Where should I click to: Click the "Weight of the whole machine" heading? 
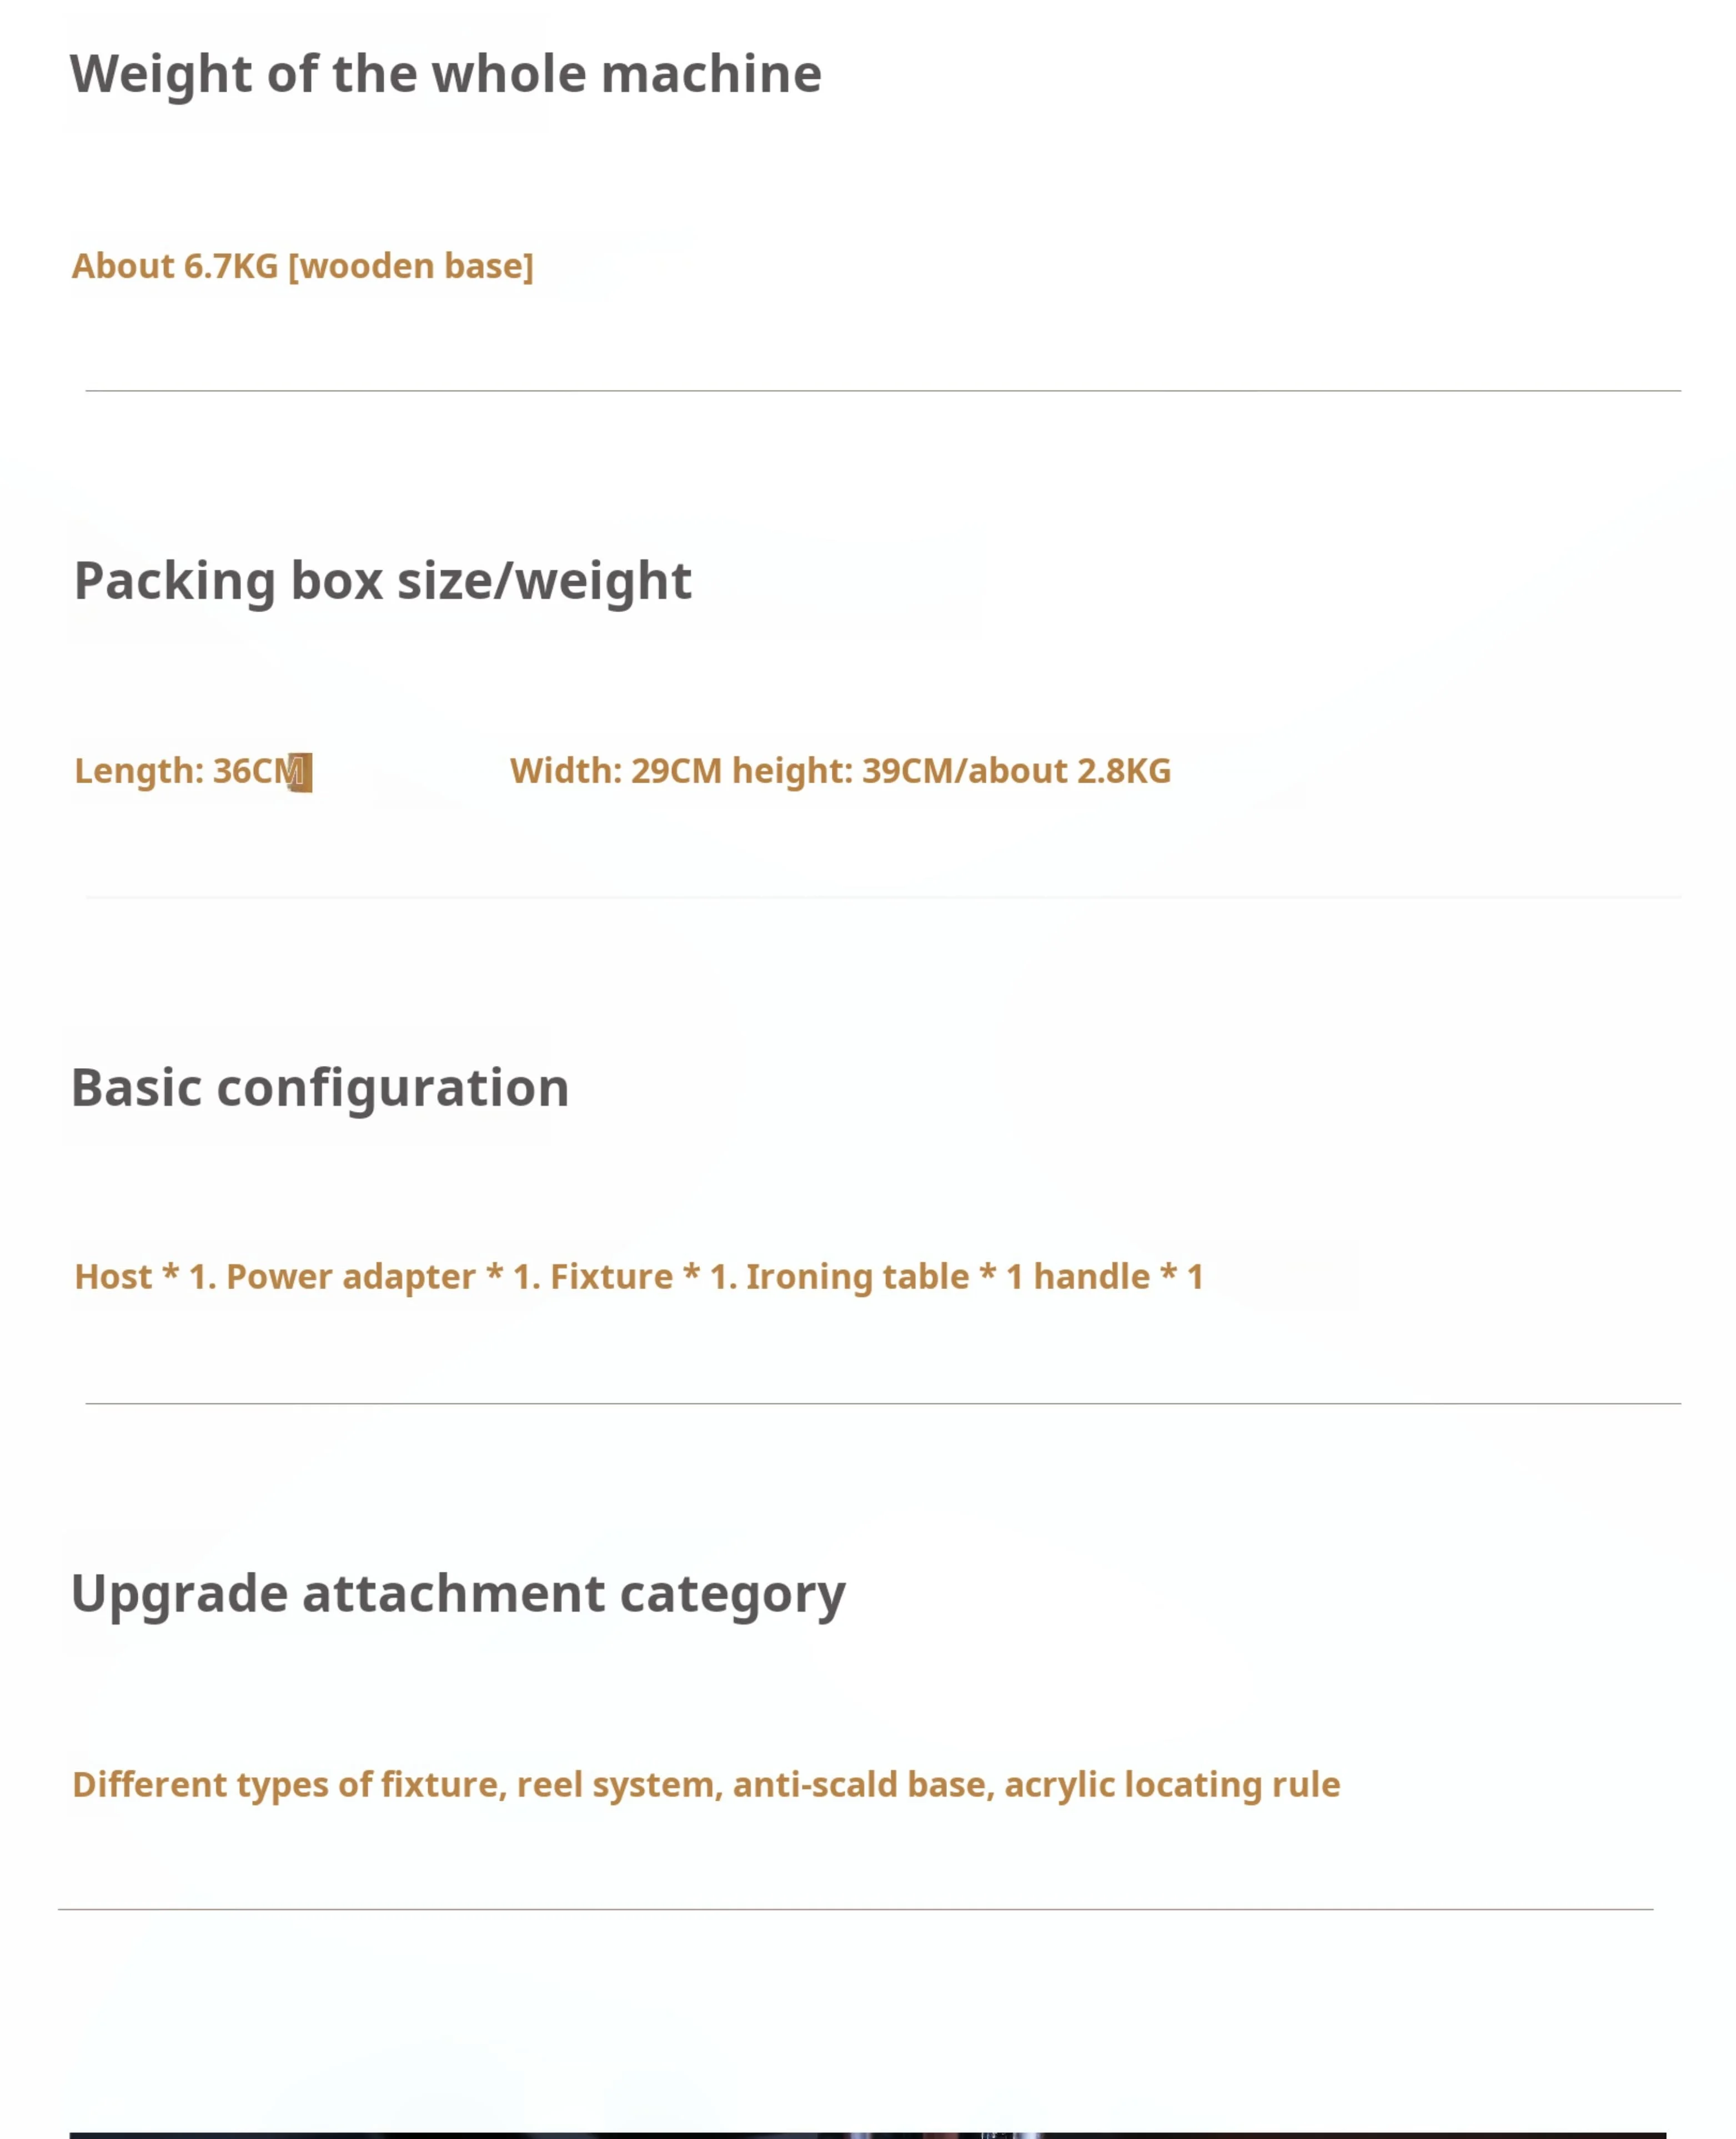[445, 74]
